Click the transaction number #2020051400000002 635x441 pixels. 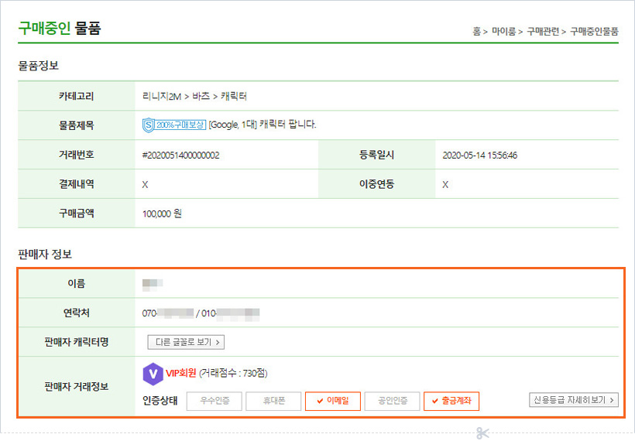pos(181,156)
